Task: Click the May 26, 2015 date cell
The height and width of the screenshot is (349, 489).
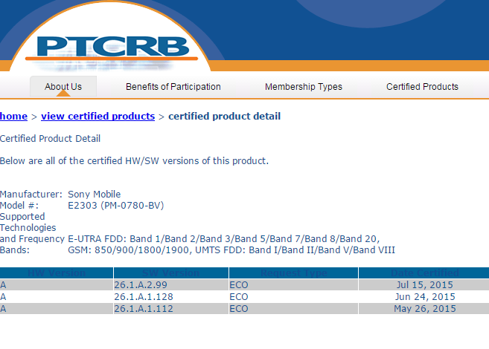Action: pyautogui.click(x=424, y=309)
